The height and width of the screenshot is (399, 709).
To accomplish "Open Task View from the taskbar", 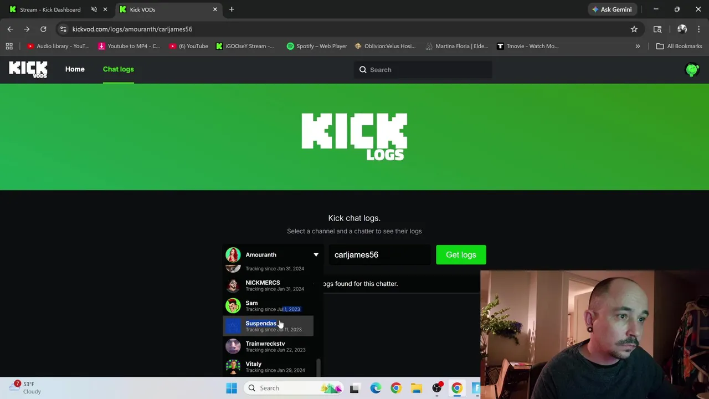I will [354, 388].
